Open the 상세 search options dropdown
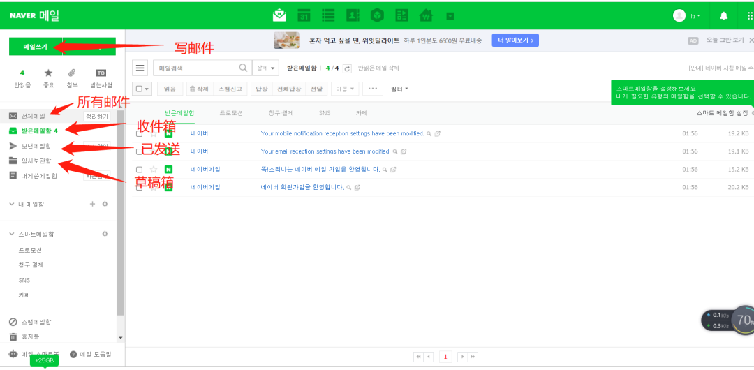This screenshot has height=370, width=754. coord(265,68)
